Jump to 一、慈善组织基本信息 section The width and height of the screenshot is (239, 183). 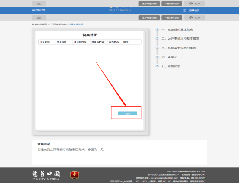click(177, 30)
